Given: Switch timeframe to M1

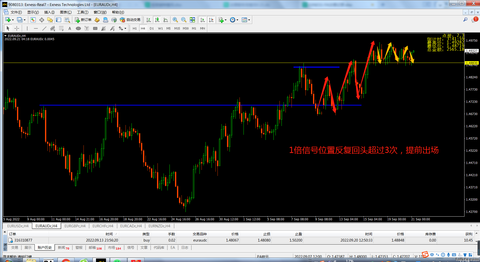Looking at the screenshot, I should pyautogui.click(x=194, y=28).
